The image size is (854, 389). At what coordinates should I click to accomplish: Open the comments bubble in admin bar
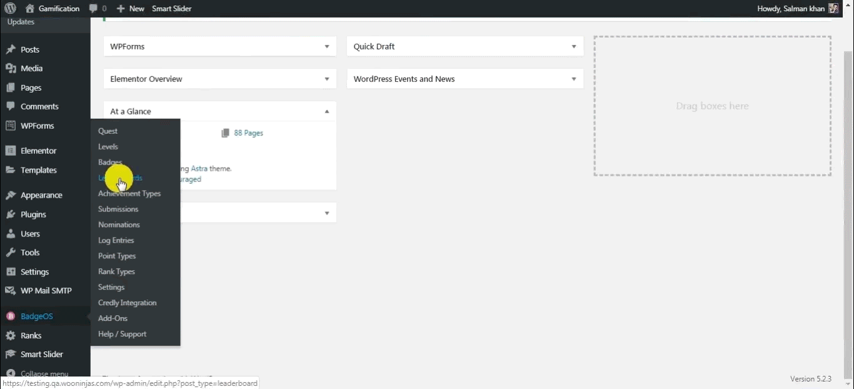pos(93,8)
